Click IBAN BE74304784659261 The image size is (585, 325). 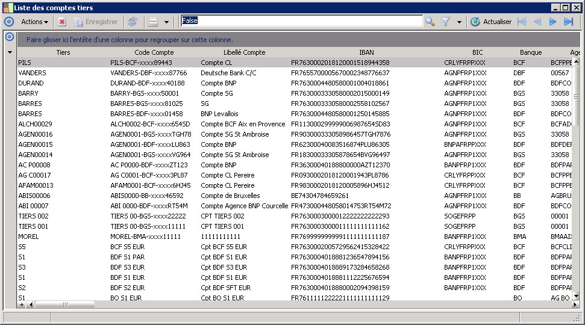[x=320, y=196]
